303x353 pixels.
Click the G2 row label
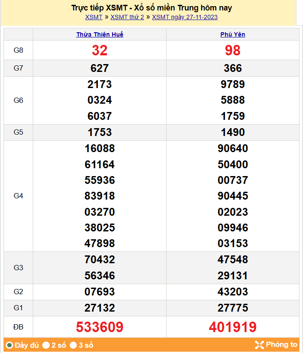coord(18,292)
